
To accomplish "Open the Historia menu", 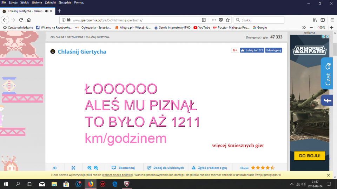I will [x=37, y=2].
